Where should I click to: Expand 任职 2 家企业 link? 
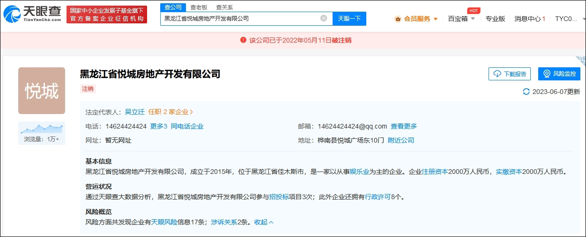point(171,112)
